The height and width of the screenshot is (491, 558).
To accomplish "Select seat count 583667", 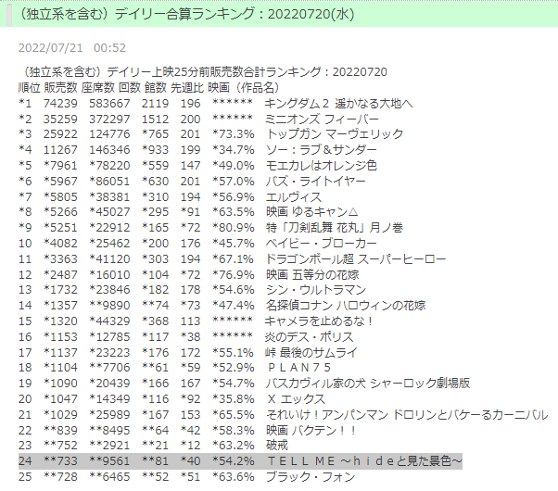I will click(x=109, y=104).
